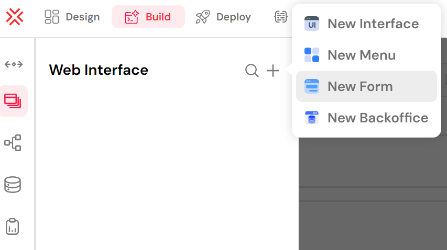Choose New Menu from the dropdown
This screenshot has width=447, height=250.
coord(367,55)
